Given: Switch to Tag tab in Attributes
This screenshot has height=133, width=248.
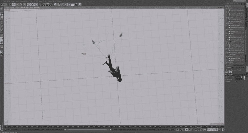Looking at the screenshot, I should click(230, 72).
